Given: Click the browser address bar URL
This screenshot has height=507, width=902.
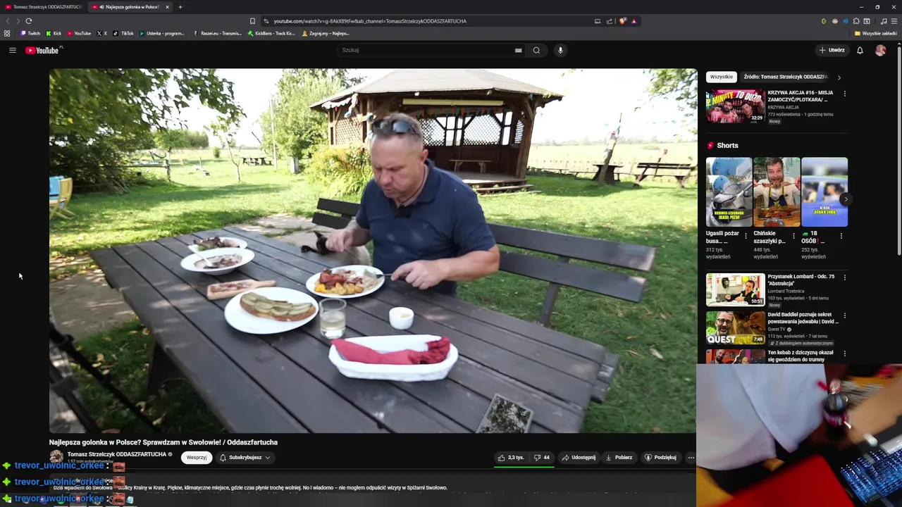Looking at the screenshot, I should click(x=370, y=21).
